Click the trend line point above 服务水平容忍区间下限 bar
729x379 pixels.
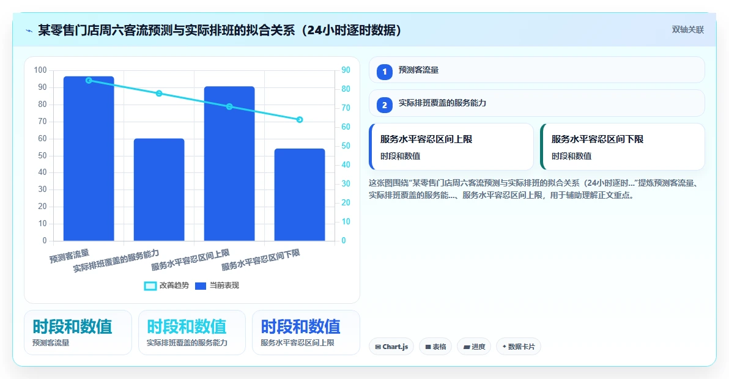point(300,119)
